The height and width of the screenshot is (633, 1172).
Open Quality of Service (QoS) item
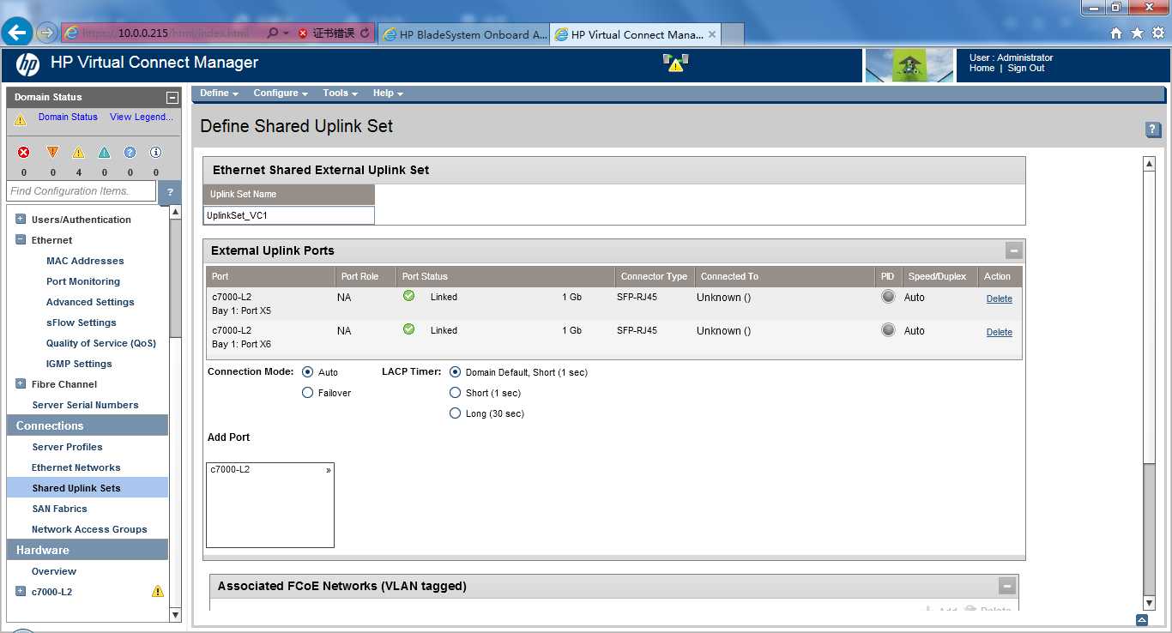[101, 343]
